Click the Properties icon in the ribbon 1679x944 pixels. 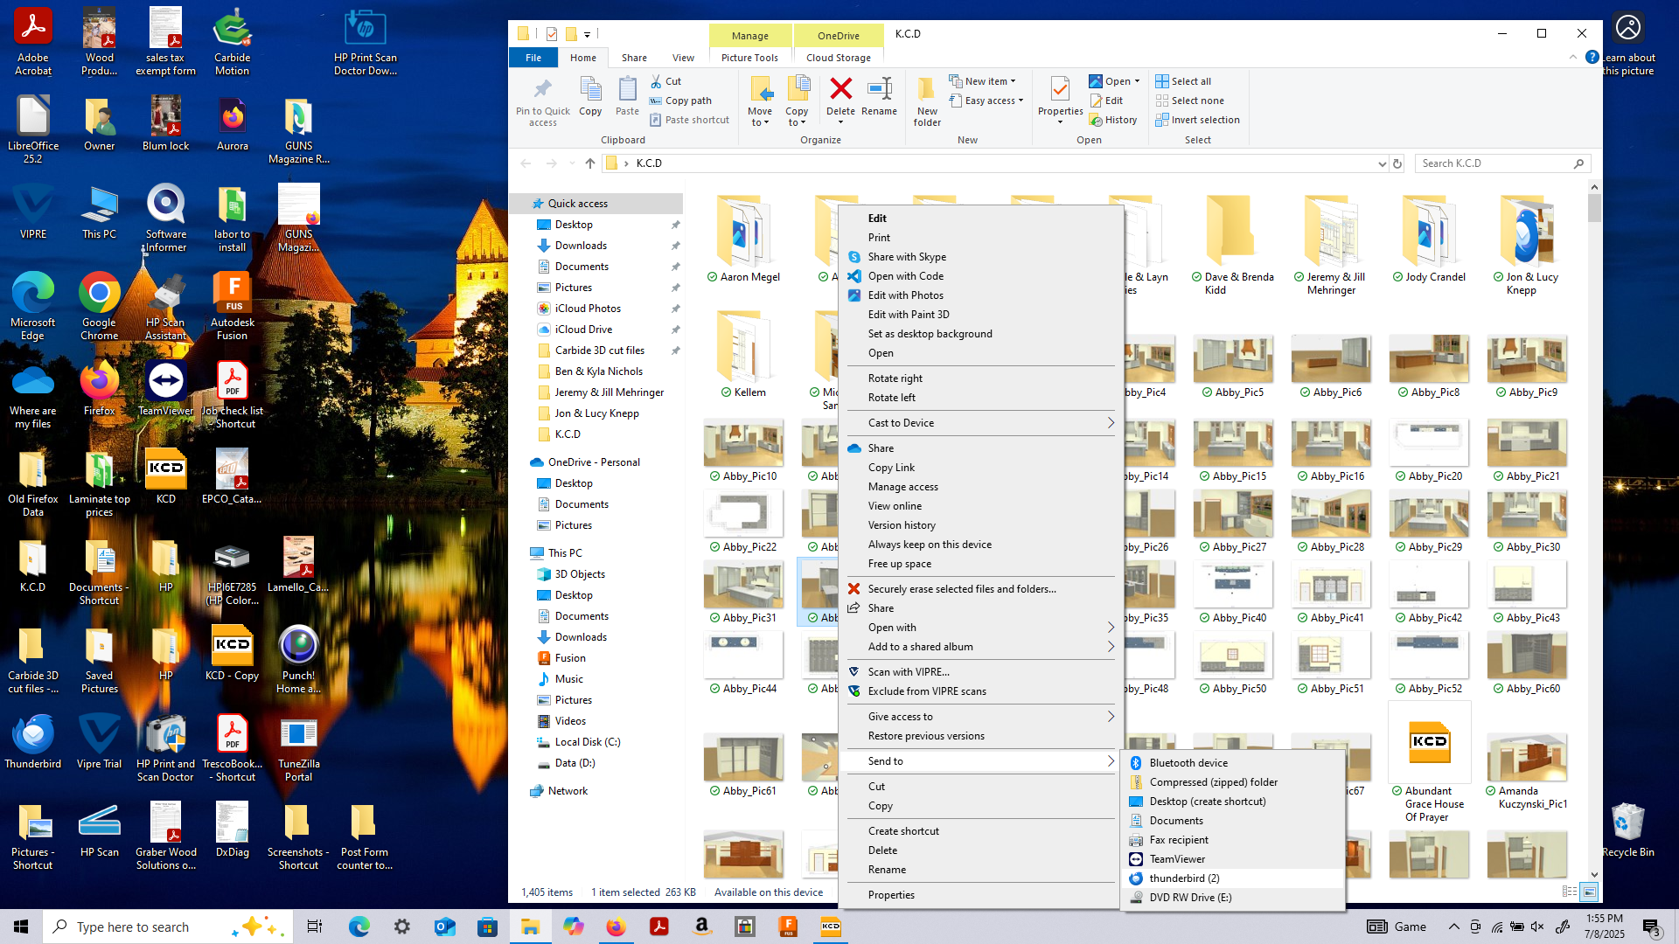(x=1060, y=91)
